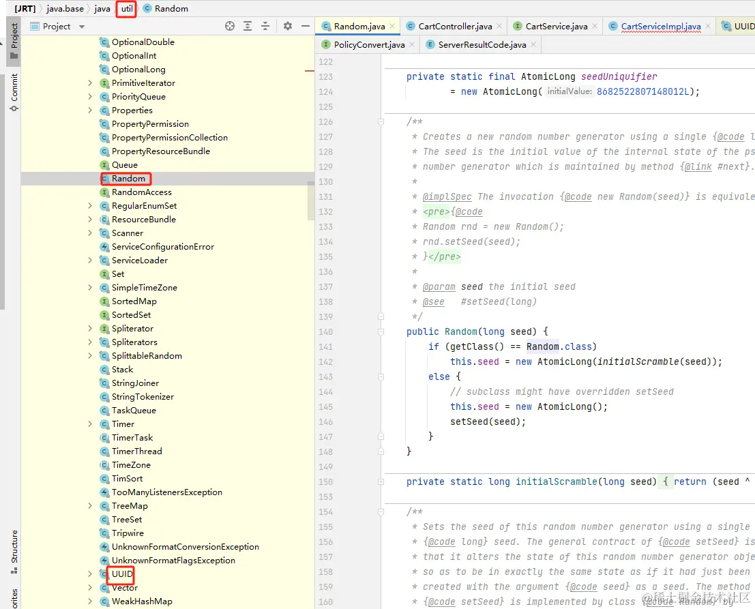755x609 pixels.
Task: Fold the Javadoc comment at line 126
Action: [381, 122]
